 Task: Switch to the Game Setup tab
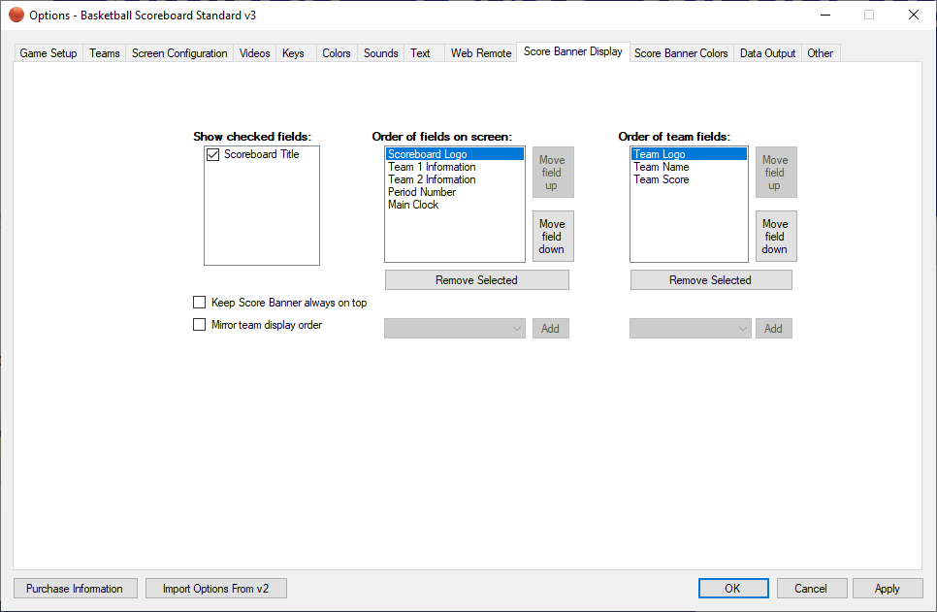click(x=48, y=53)
